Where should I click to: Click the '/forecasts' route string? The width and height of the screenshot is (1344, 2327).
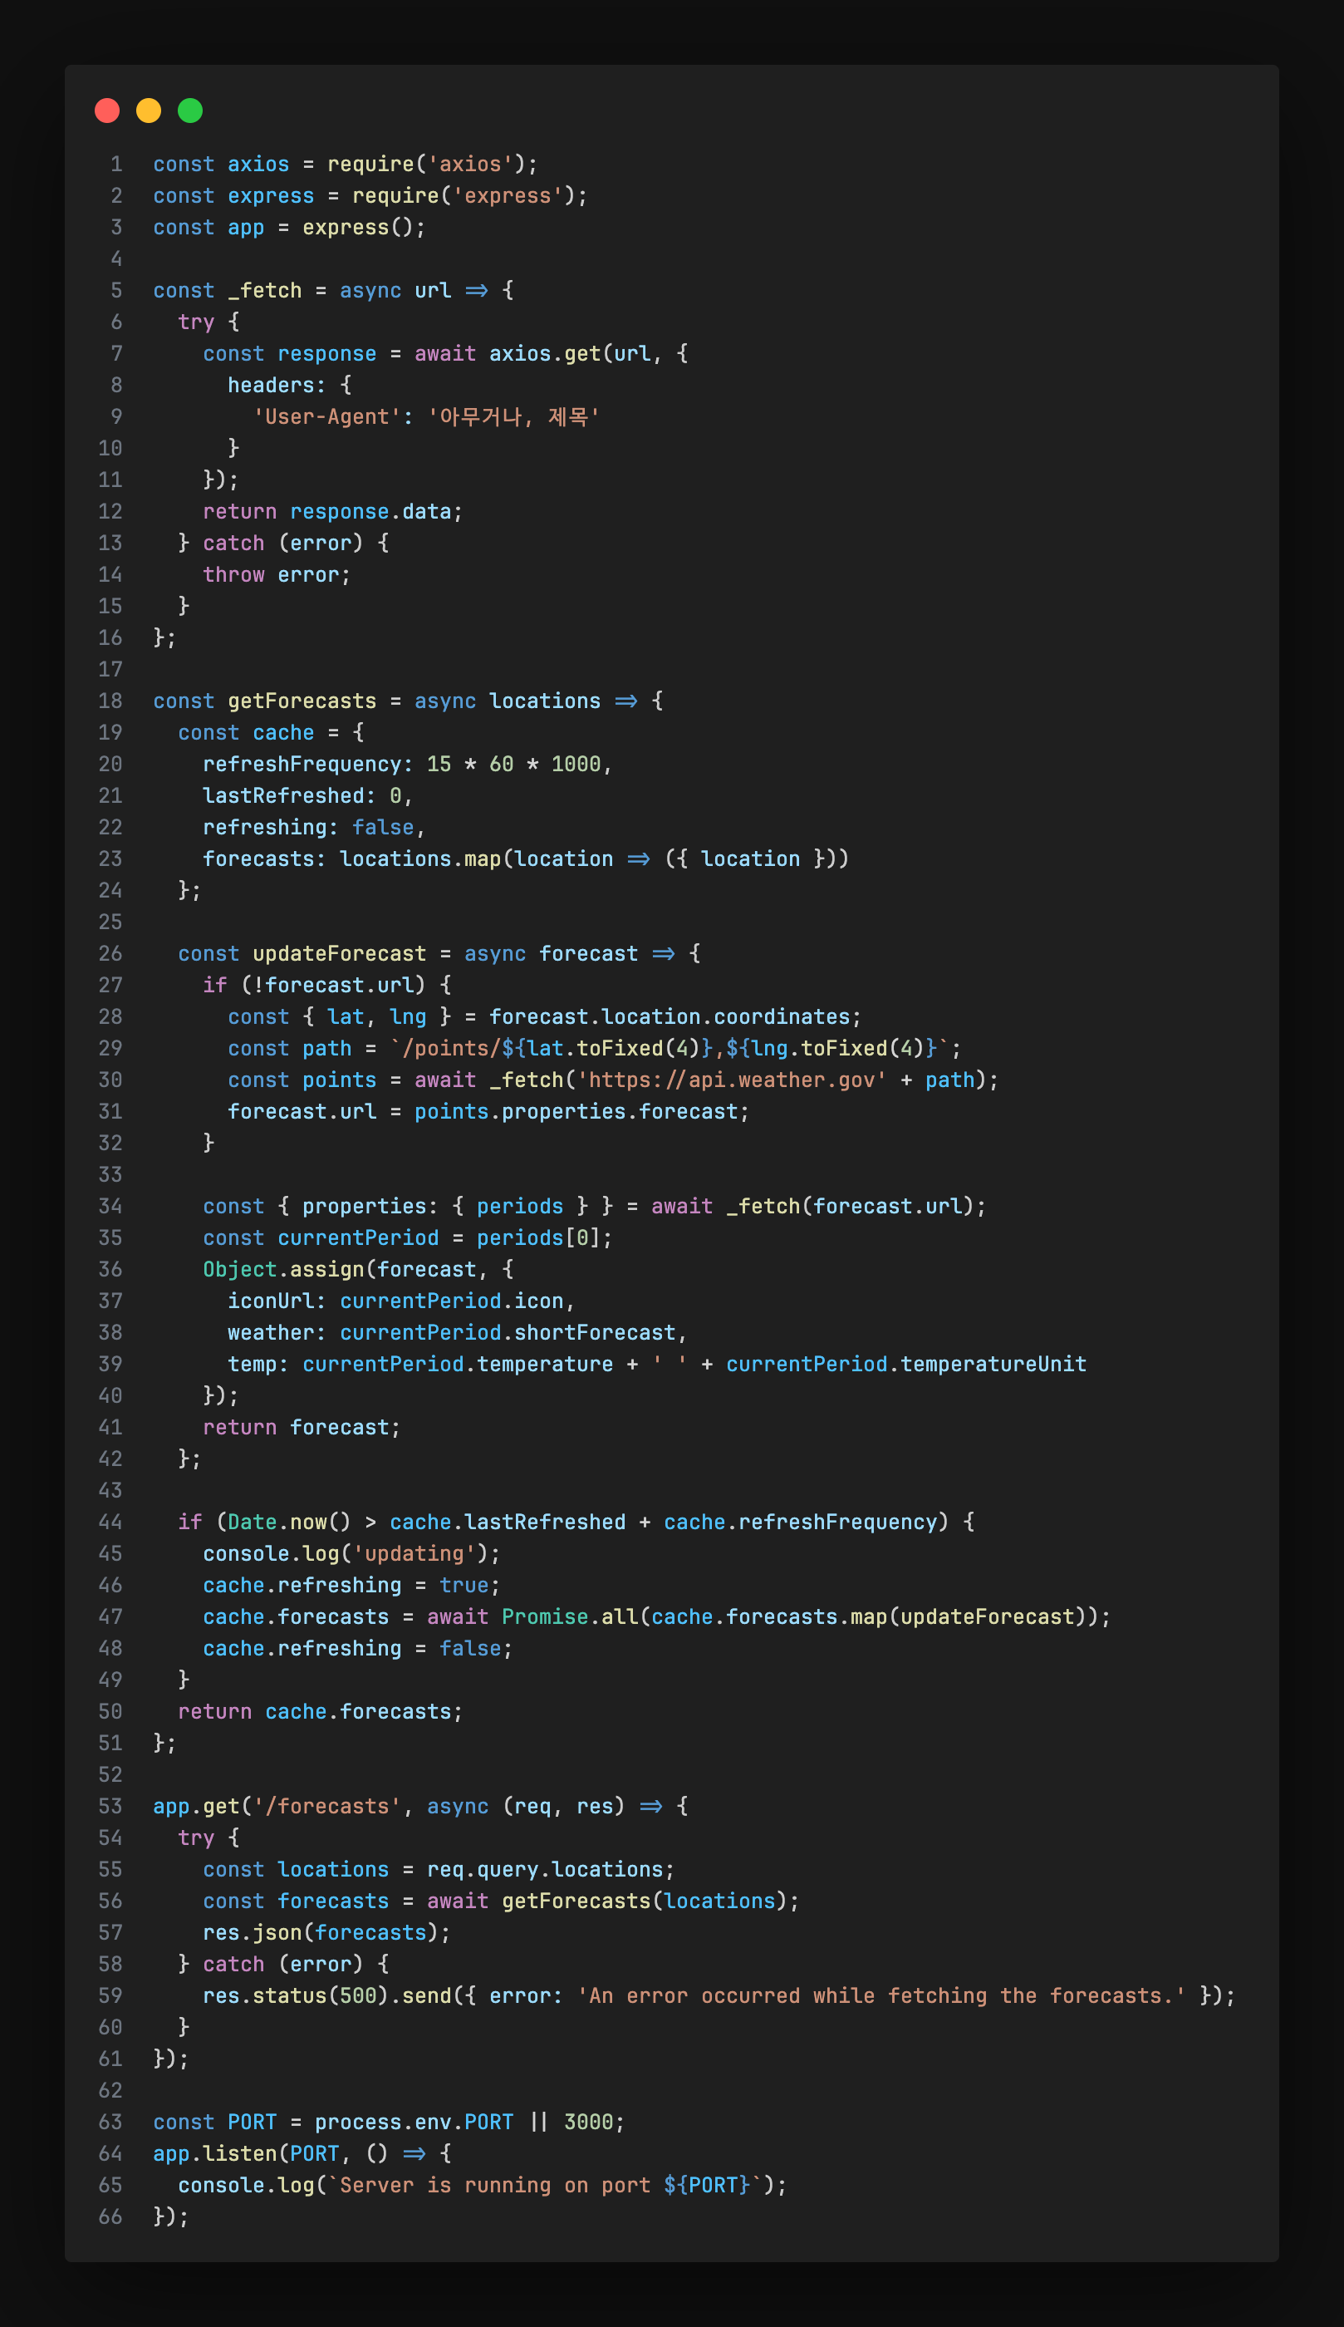point(326,1806)
